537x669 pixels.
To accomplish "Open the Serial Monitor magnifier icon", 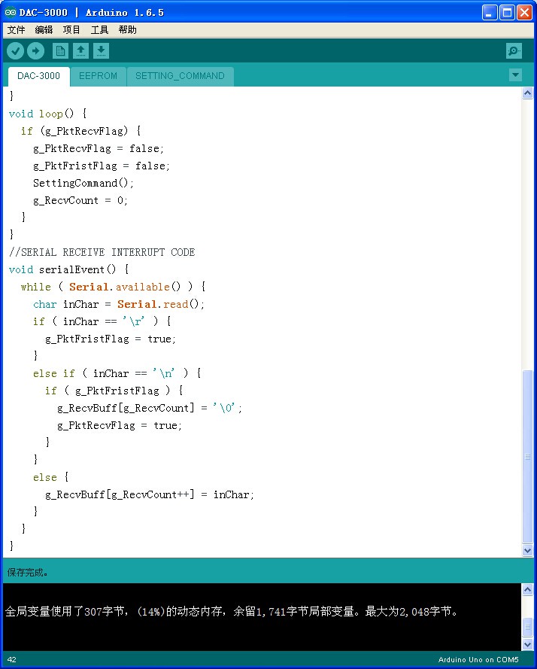I will (x=514, y=51).
